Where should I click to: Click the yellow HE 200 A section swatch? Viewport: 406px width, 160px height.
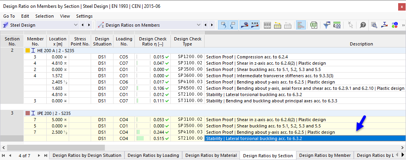tap(27, 51)
